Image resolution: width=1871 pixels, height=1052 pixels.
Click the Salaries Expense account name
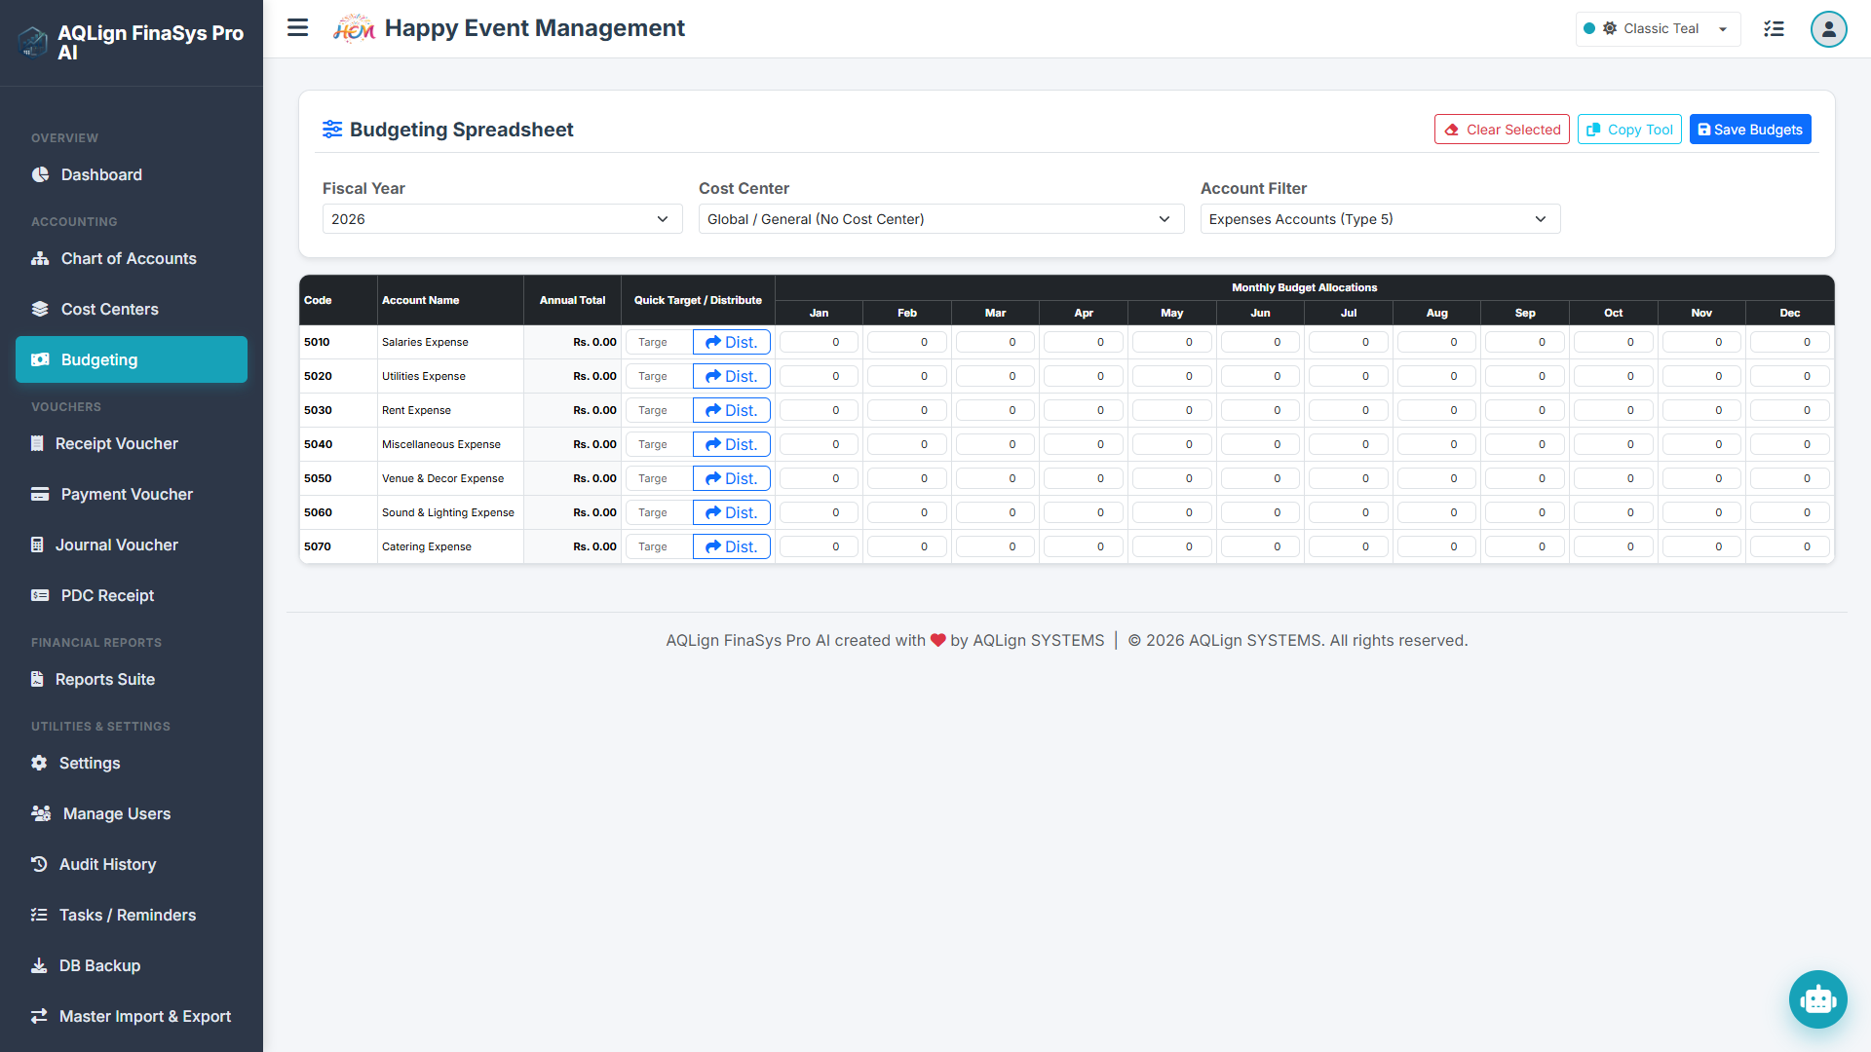(425, 342)
